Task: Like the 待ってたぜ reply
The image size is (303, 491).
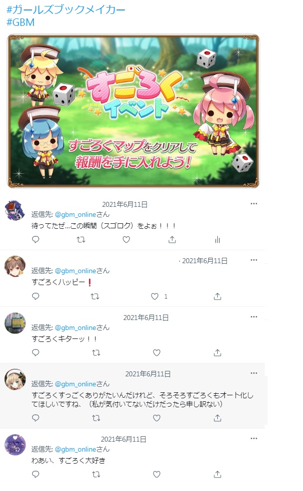Action: (x=126, y=240)
